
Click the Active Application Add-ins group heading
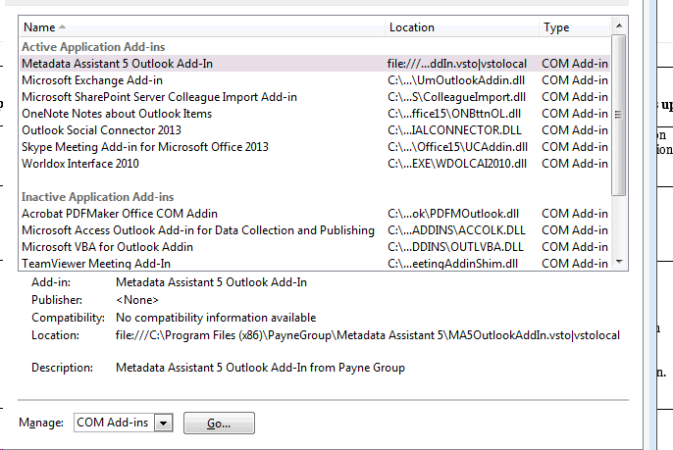(x=98, y=47)
